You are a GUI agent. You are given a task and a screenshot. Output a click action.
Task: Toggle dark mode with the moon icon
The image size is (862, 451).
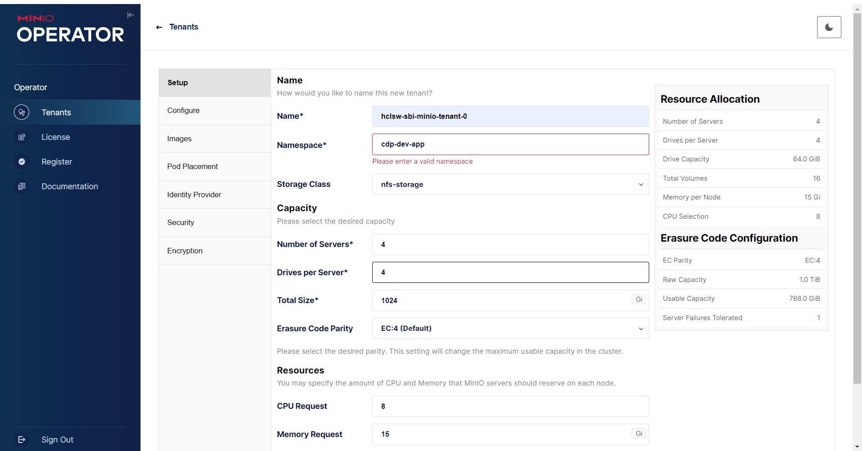(829, 27)
